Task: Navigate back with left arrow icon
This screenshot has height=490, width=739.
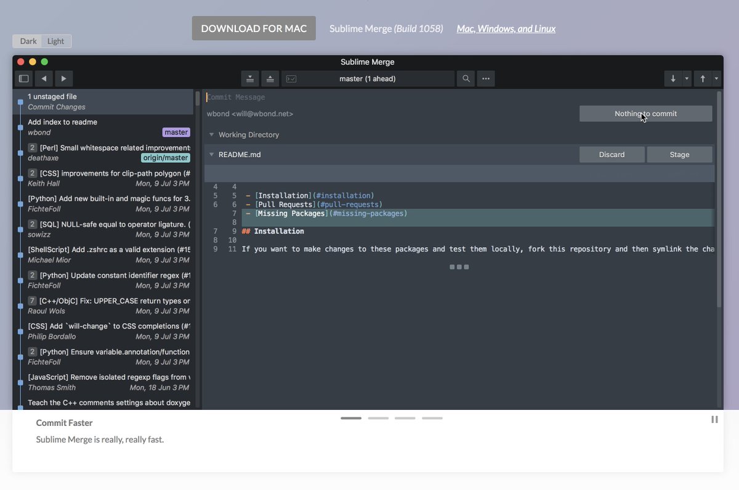Action: (44, 78)
